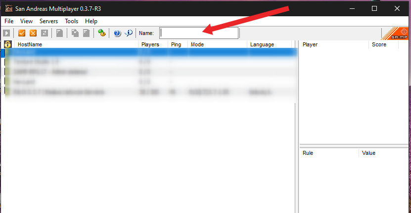Click the Rule column header
411x213 pixels.
[x=329, y=153]
